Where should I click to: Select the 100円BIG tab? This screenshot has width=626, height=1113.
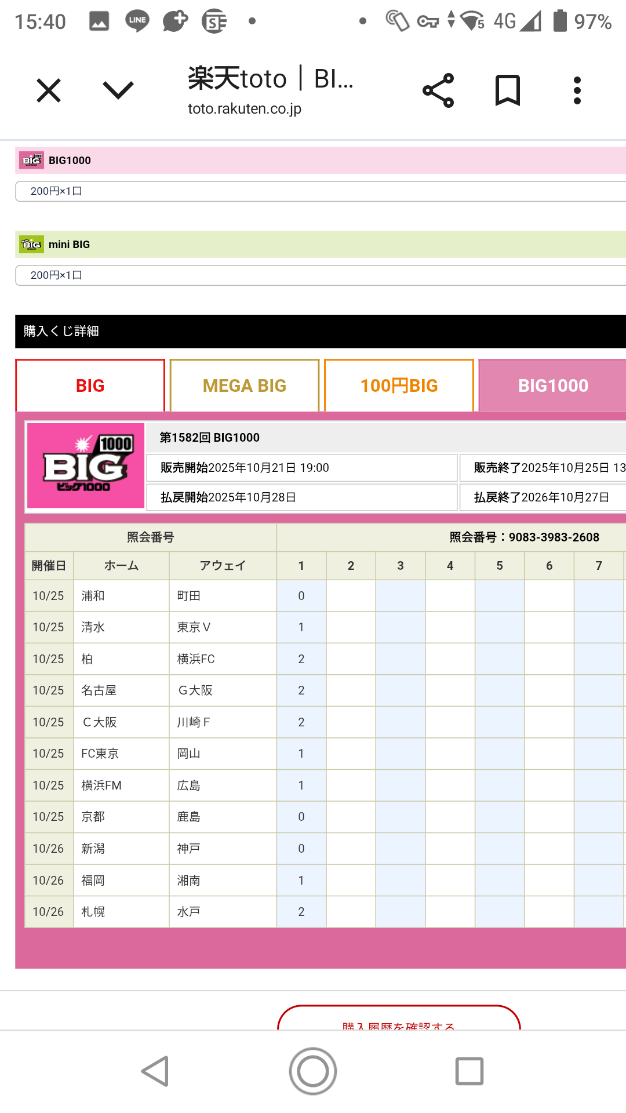(x=399, y=385)
